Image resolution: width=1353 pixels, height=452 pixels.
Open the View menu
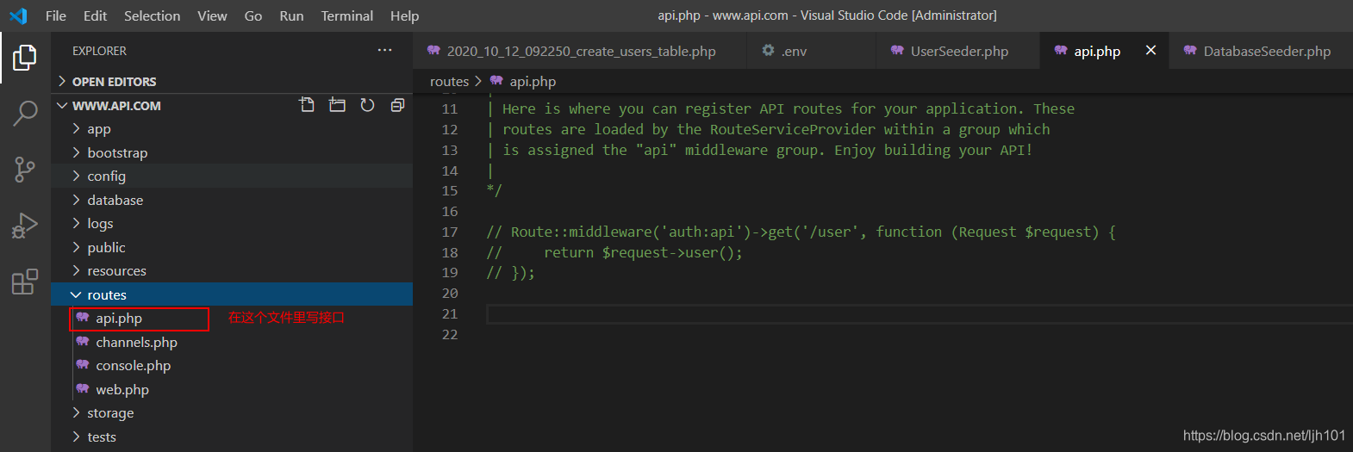[x=212, y=15]
